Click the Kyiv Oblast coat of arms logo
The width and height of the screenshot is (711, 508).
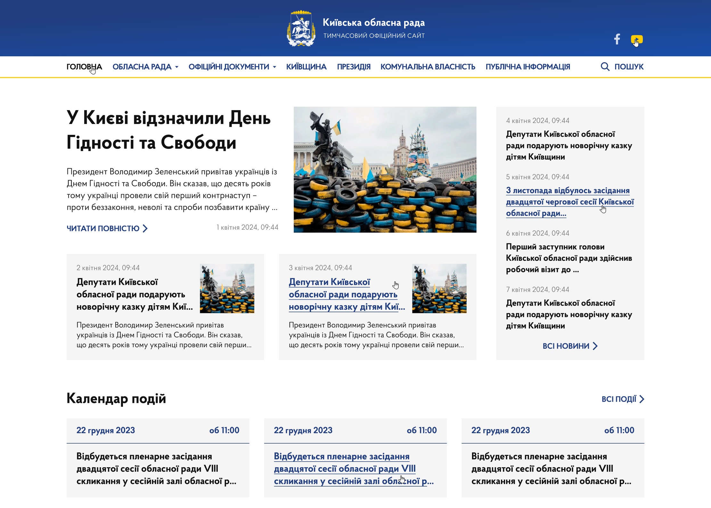301,29
